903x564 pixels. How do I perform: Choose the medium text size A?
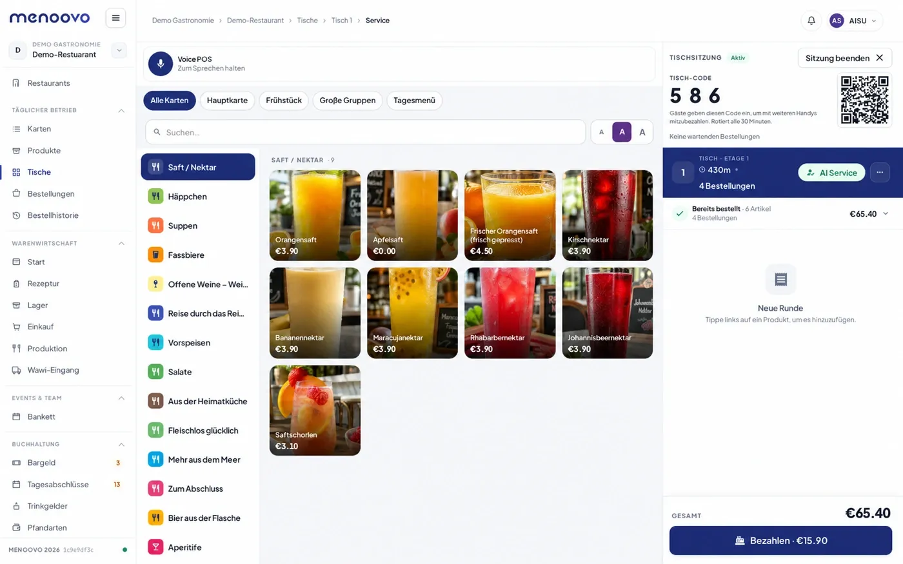click(x=622, y=132)
